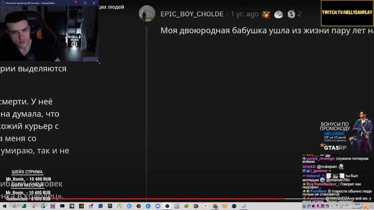The height and width of the screenshot is (210, 374).
Task: Open Google Chrome from the taskbar
Action: 215,206
